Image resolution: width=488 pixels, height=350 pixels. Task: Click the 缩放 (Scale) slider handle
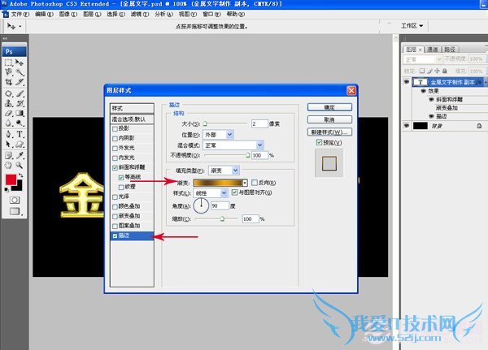[x=222, y=218]
